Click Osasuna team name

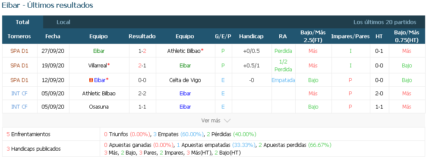(x=98, y=106)
